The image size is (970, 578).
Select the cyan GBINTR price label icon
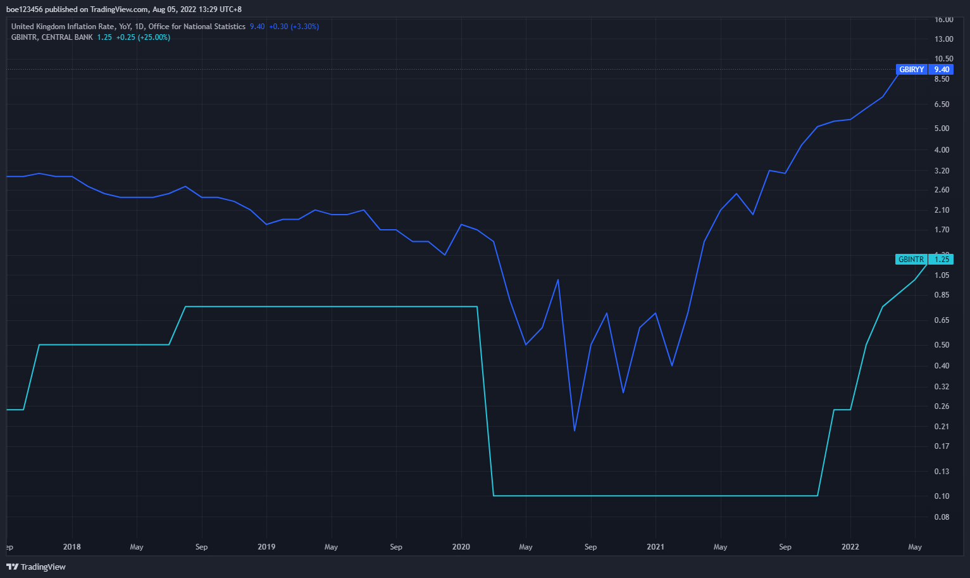point(911,259)
